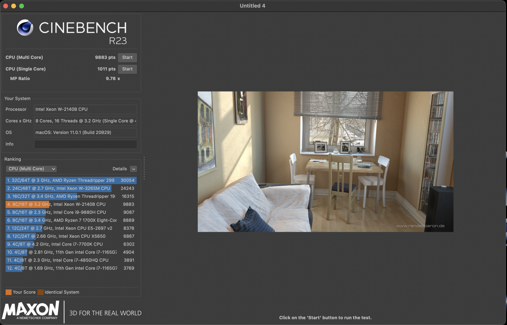Select ranking row AMD Ryzen Threadripper 30054

pyautogui.click(x=71, y=180)
